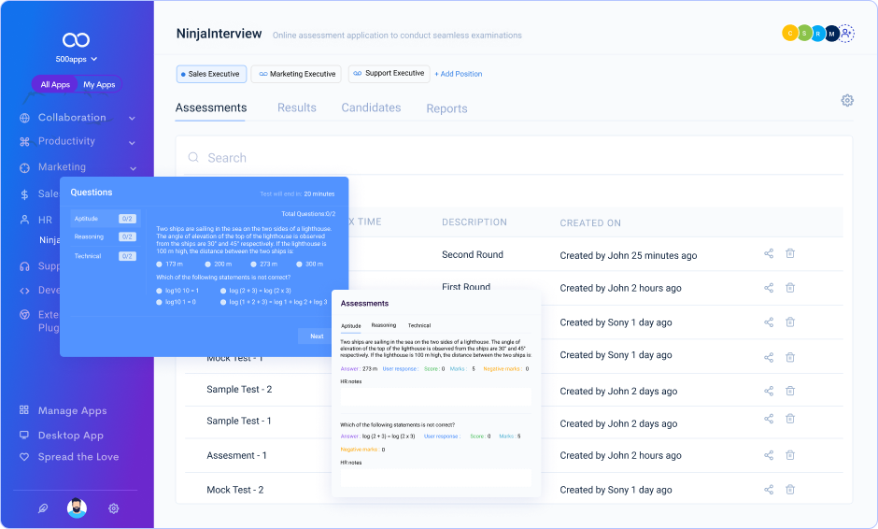The height and width of the screenshot is (529, 878).
Task: Open the 500apps workspace dropdown
Action: pos(77,59)
